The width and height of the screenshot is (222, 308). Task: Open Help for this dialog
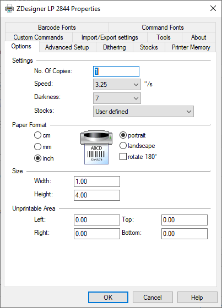pos(197,297)
